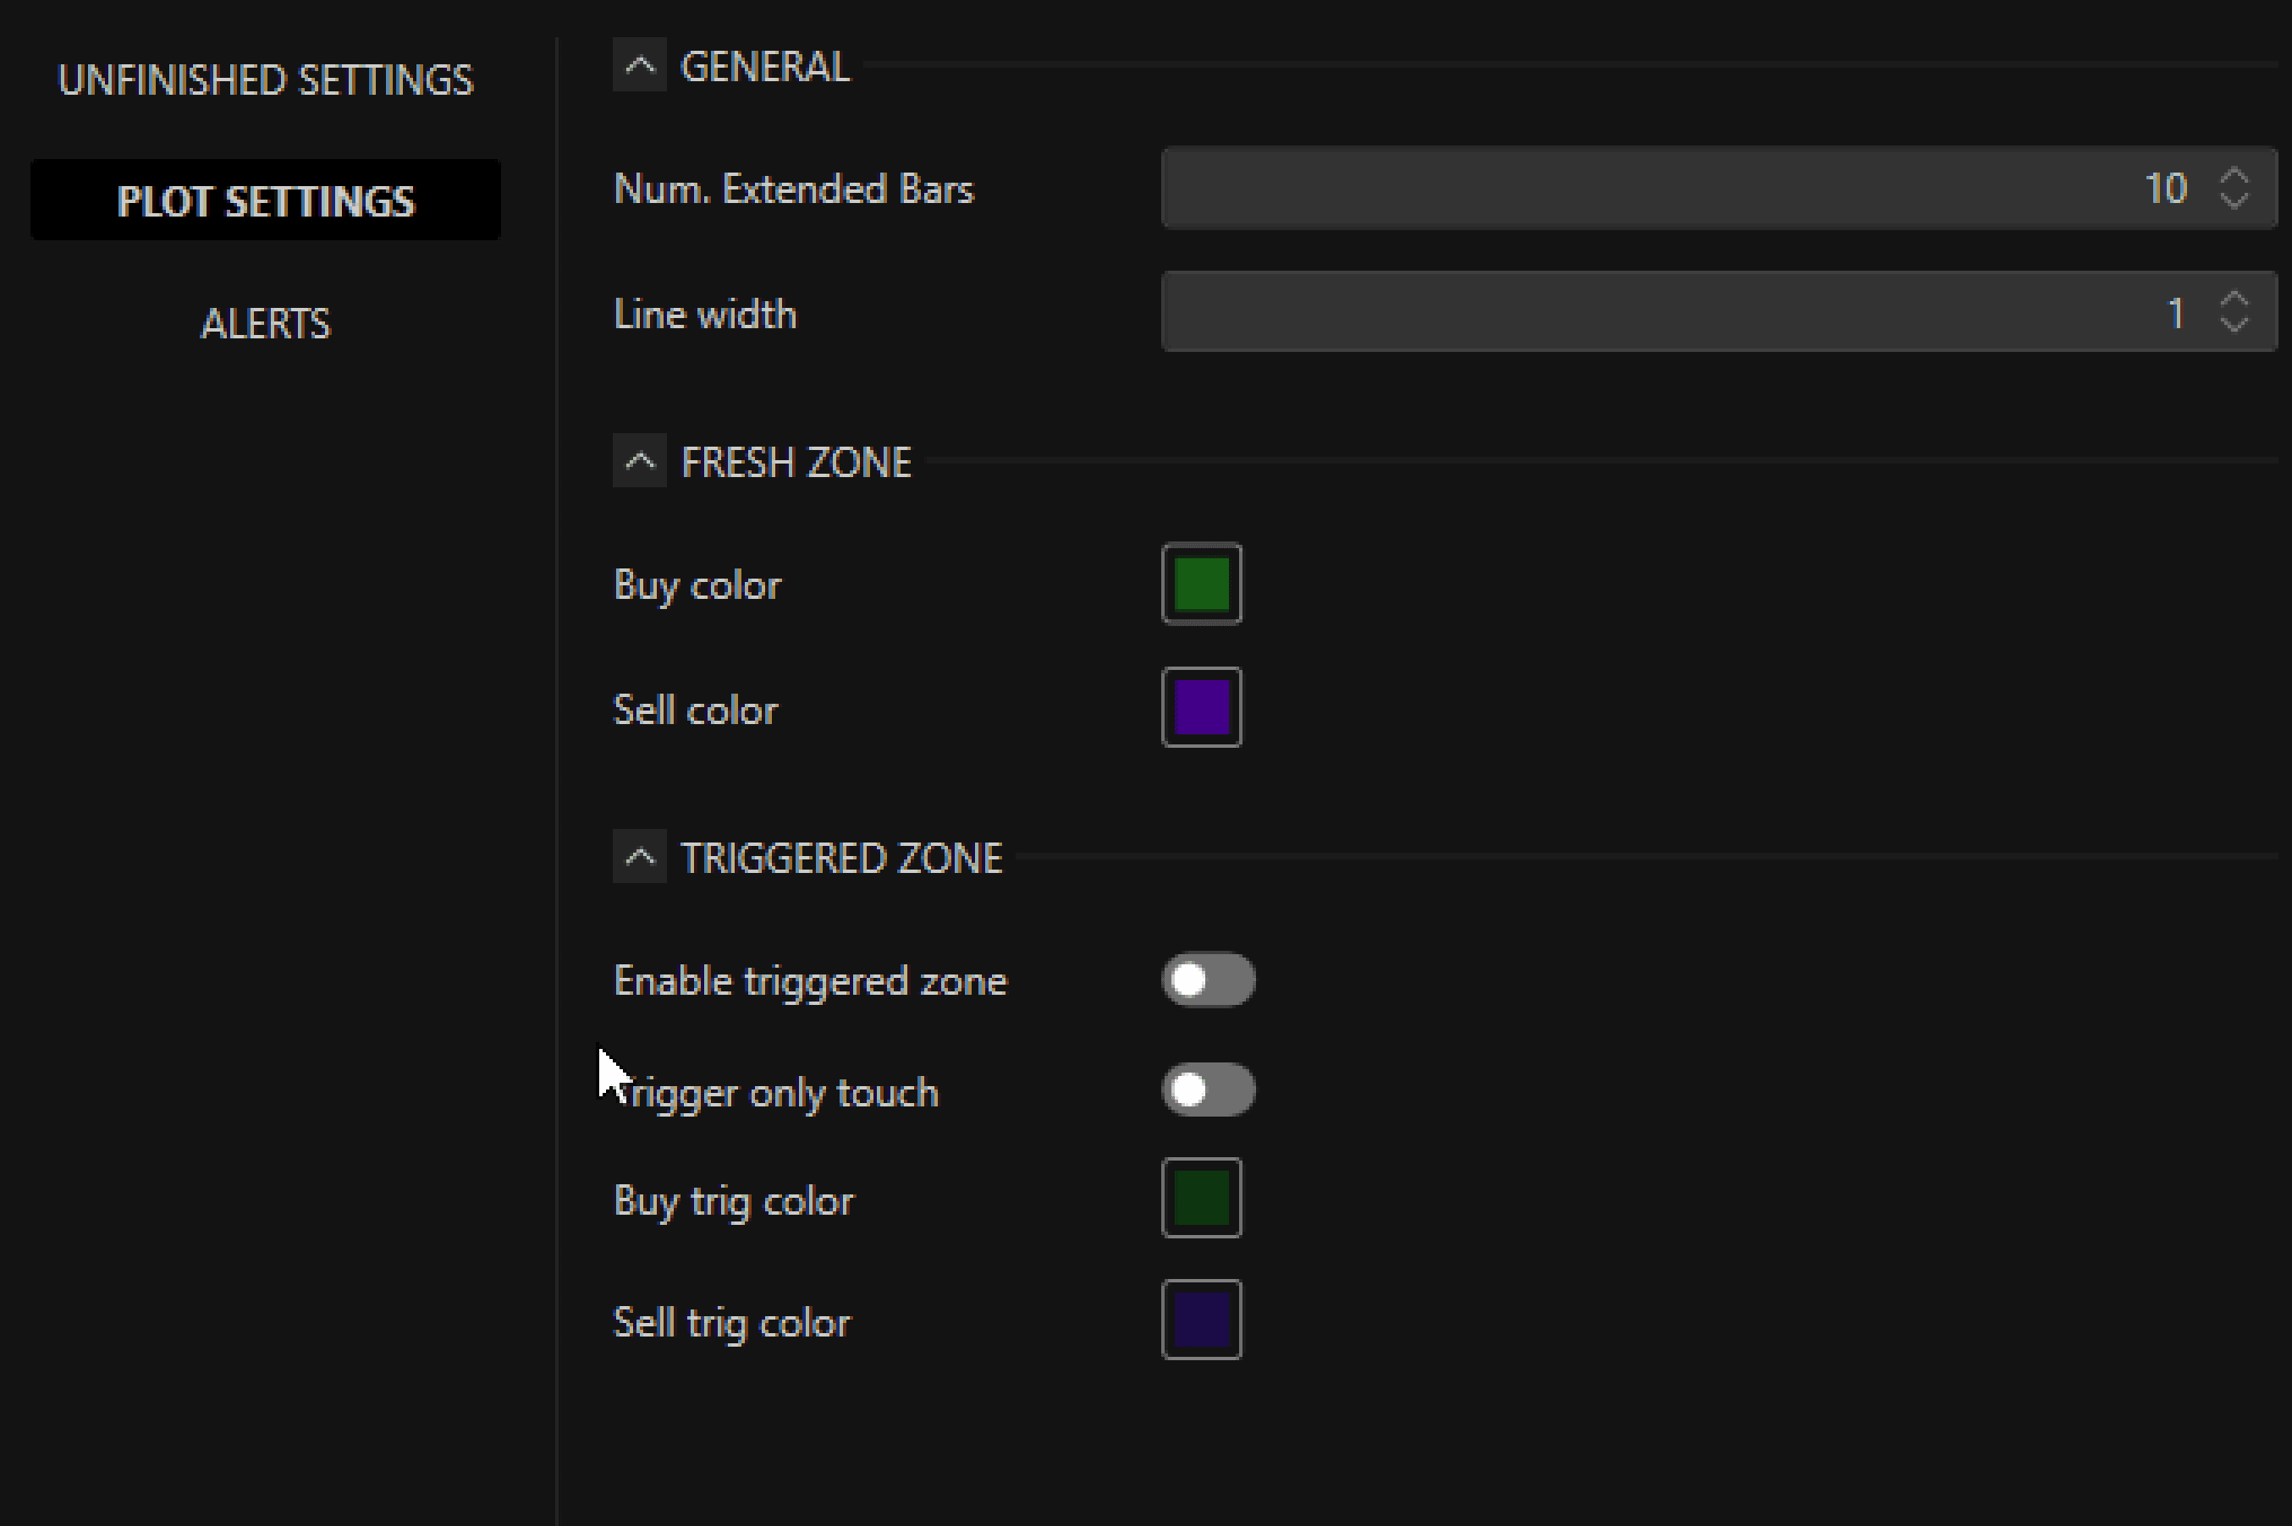Click the Num. Extended Bars input field

point(1656,188)
